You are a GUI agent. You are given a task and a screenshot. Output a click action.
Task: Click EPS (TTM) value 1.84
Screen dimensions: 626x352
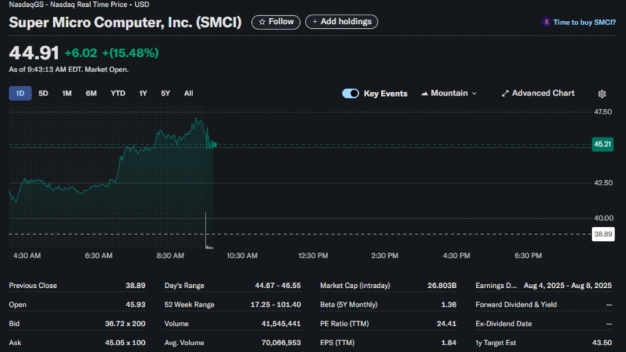coord(449,343)
